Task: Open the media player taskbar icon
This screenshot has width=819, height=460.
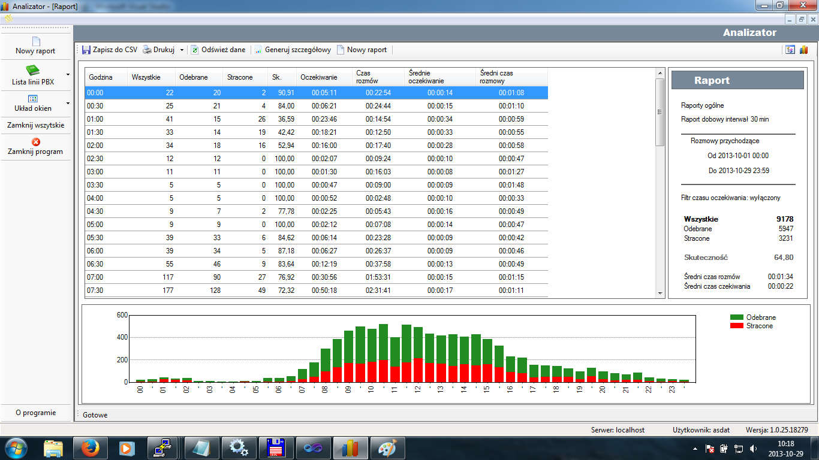Action: [x=127, y=447]
